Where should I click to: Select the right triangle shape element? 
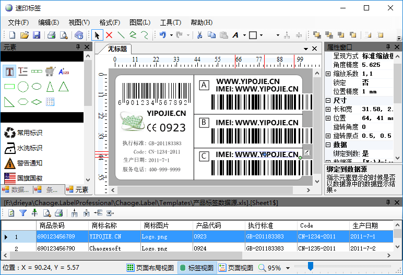pos(9,101)
